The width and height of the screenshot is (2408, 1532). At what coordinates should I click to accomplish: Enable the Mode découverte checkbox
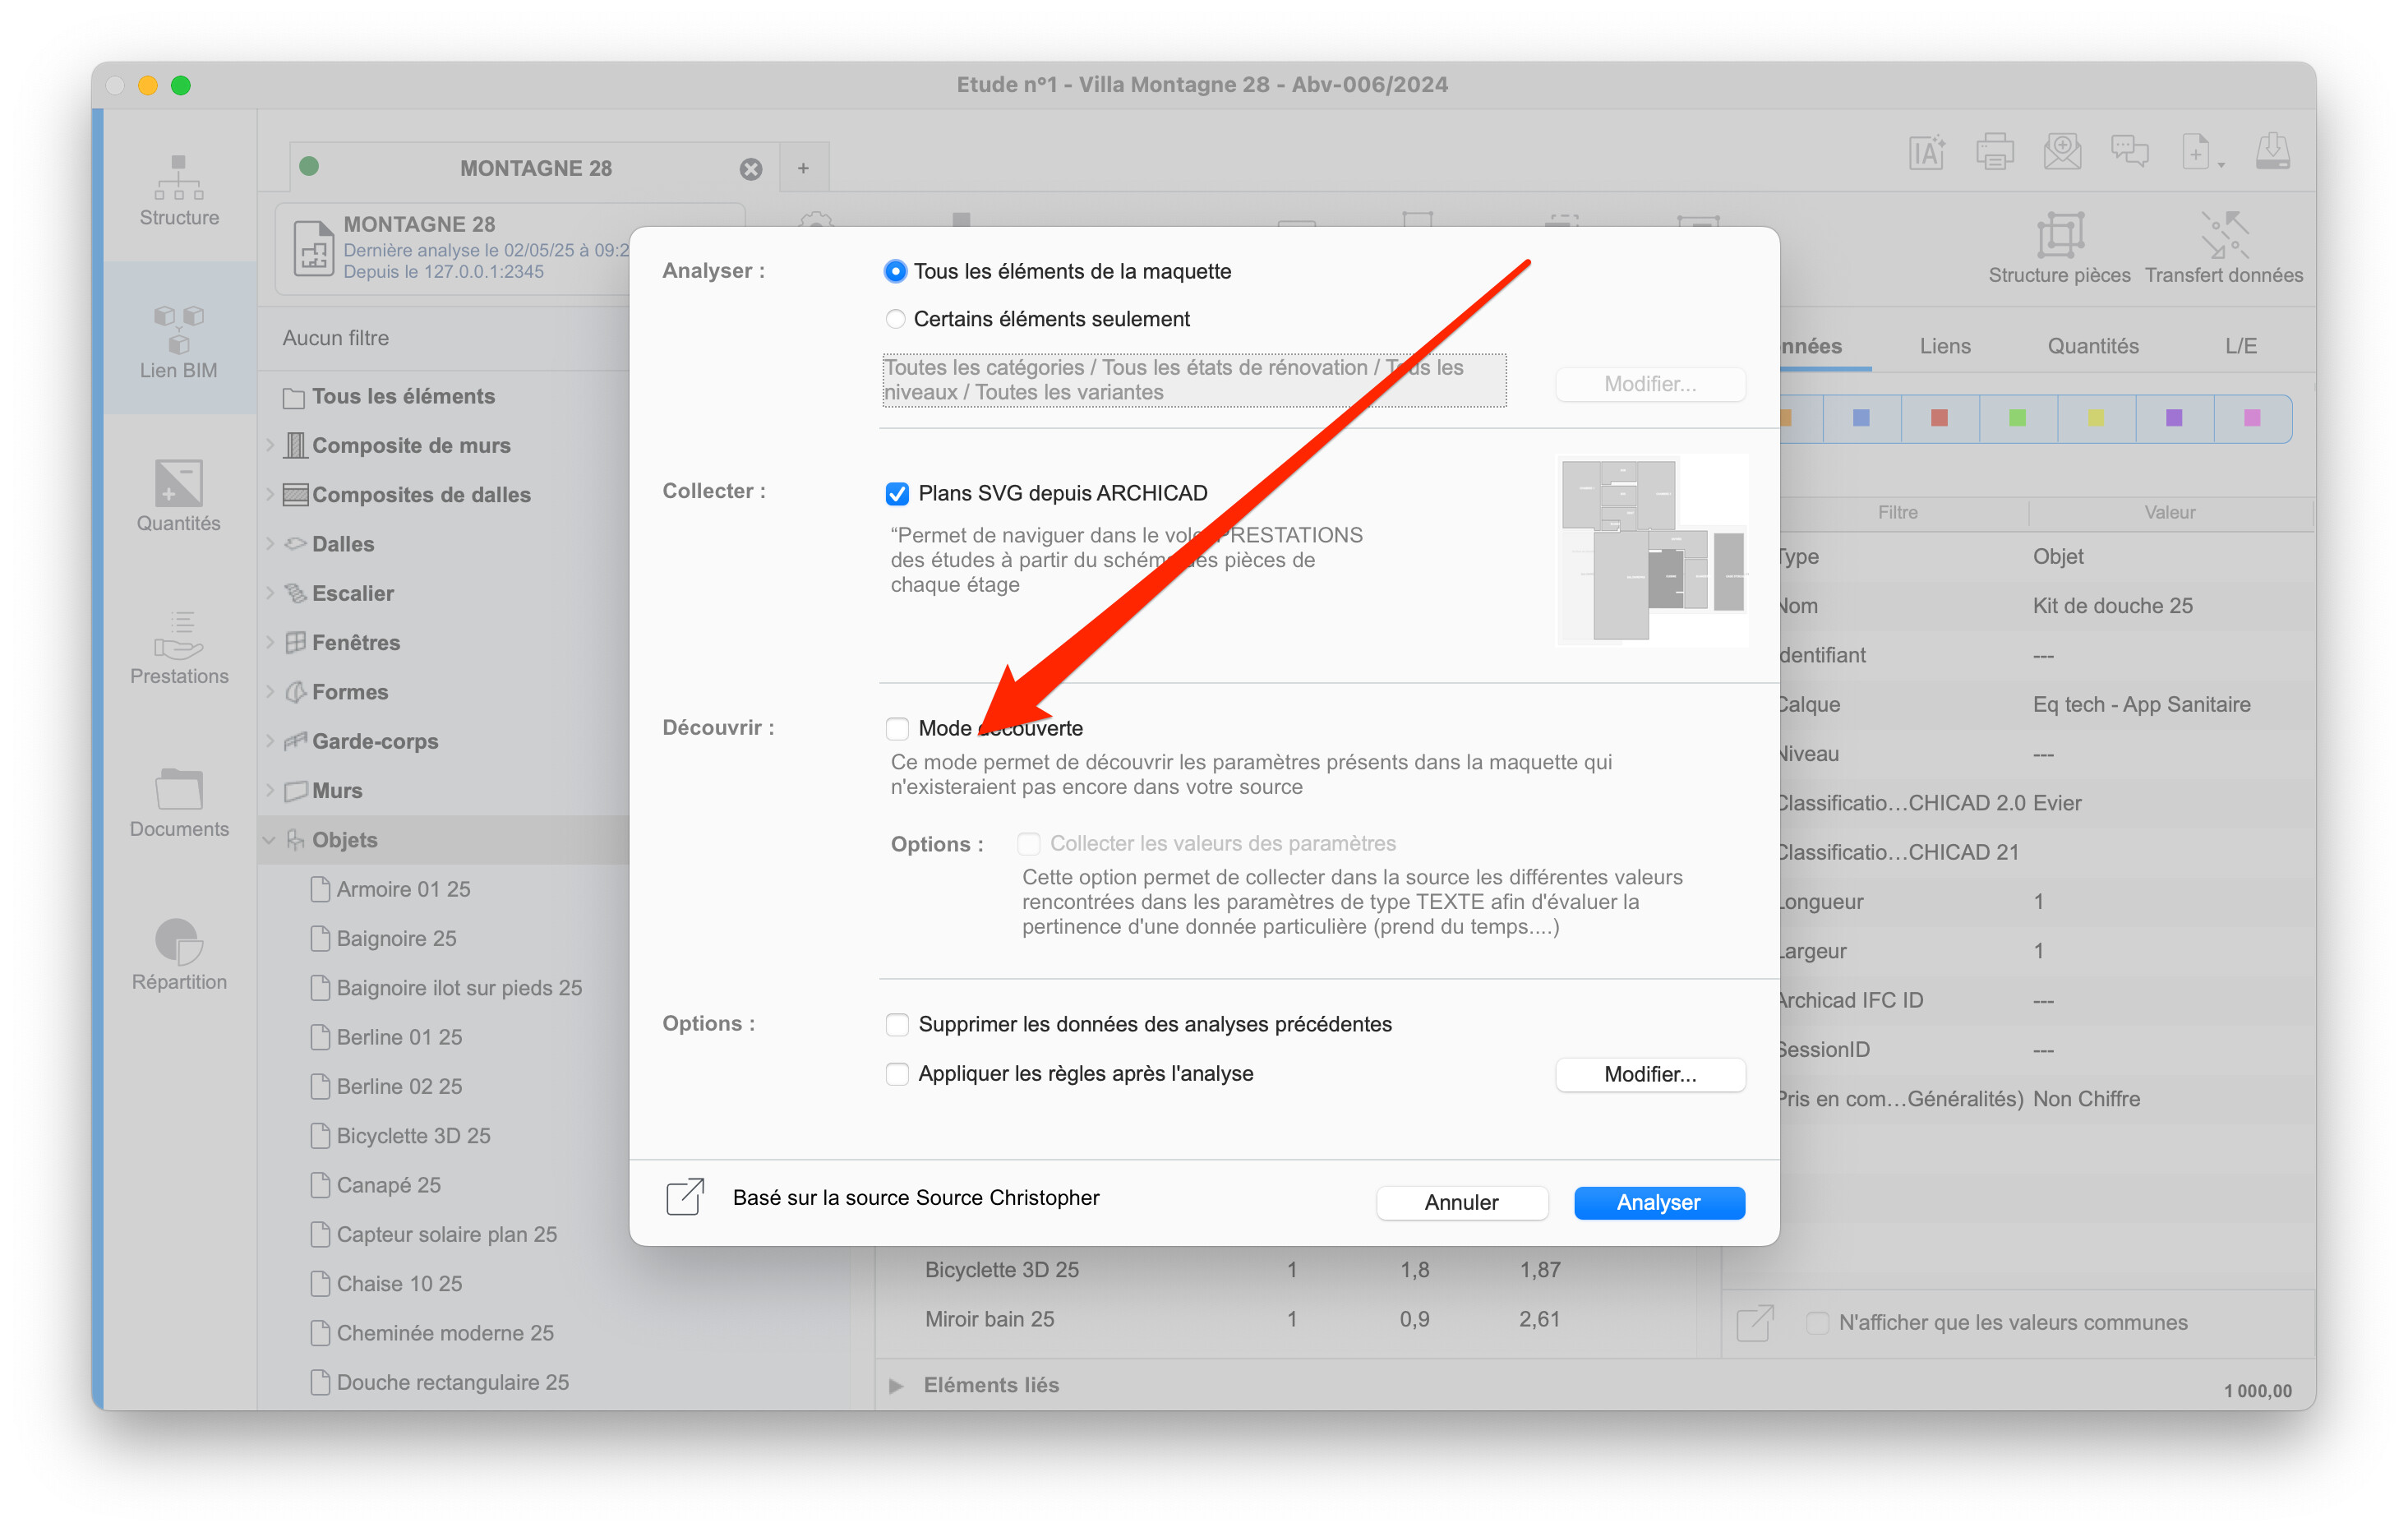[897, 728]
